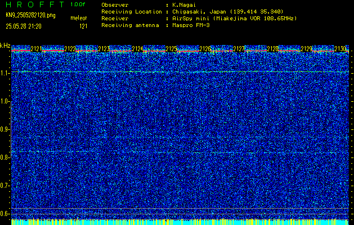
Task: Click the receiver AirSpy mini value
Action: pos(234,19)
